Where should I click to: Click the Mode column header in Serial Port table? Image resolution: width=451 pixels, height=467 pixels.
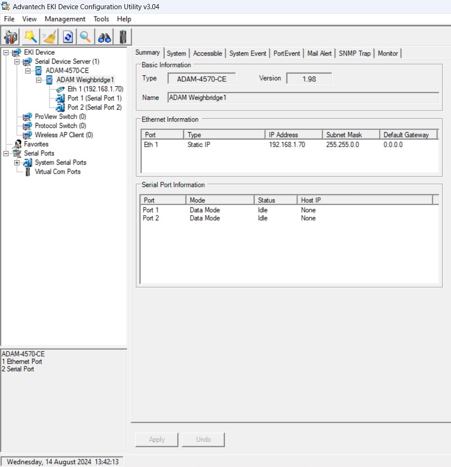pos(220,200)
